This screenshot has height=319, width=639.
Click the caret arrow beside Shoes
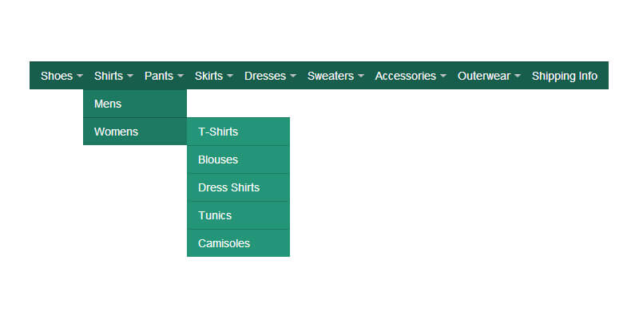click(80, 77)
